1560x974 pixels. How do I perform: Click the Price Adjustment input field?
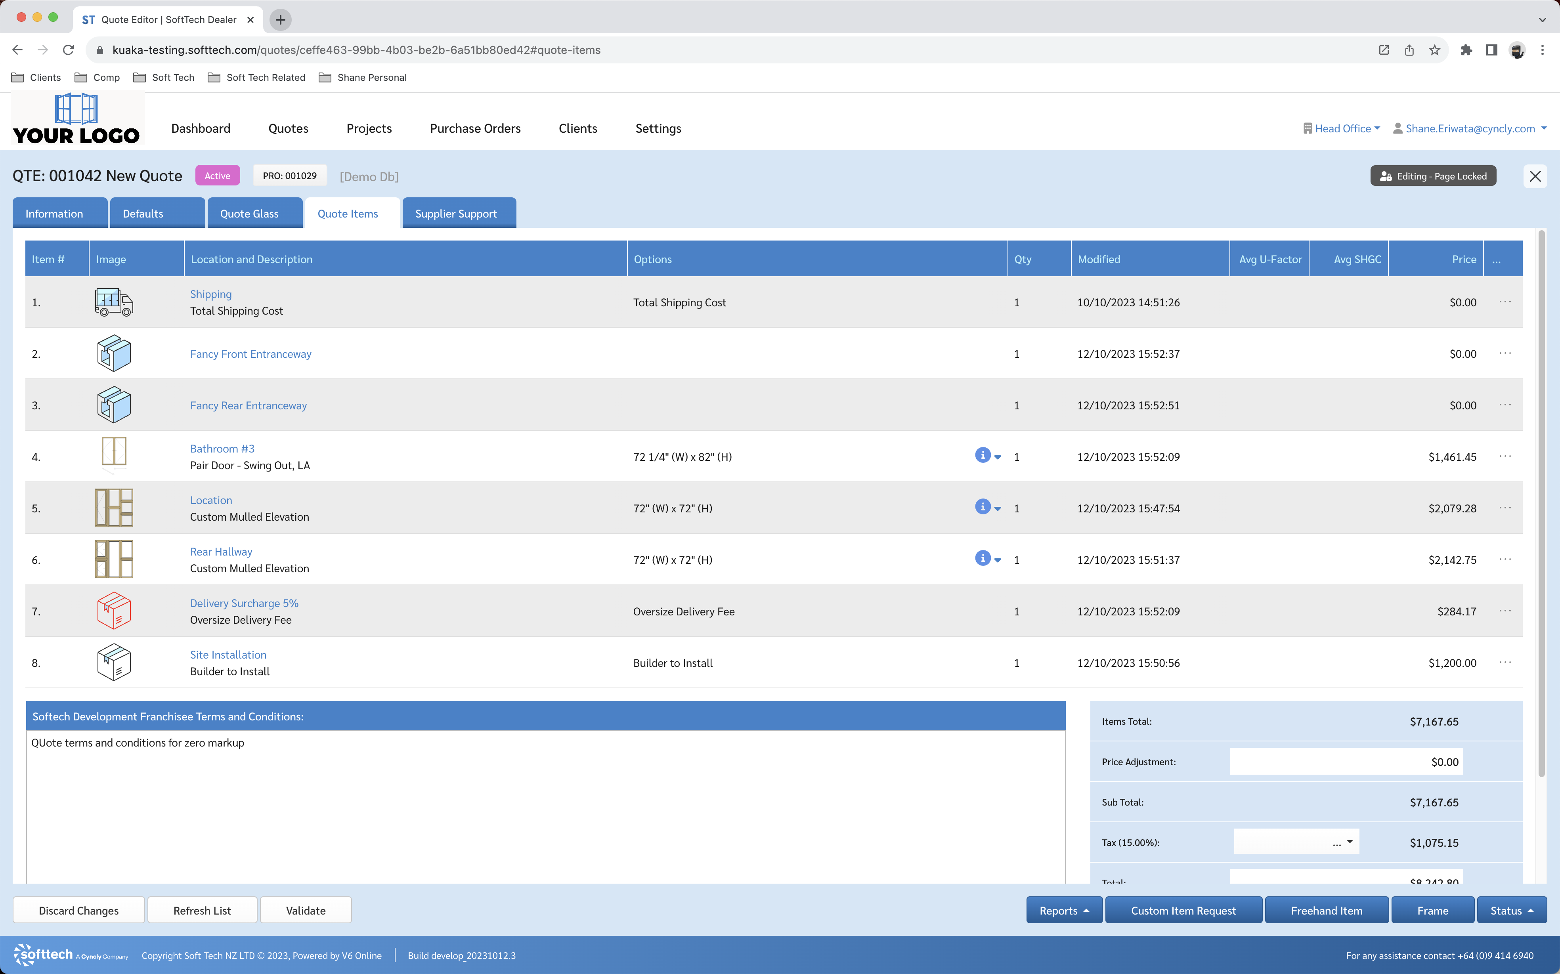(1346, 762)
